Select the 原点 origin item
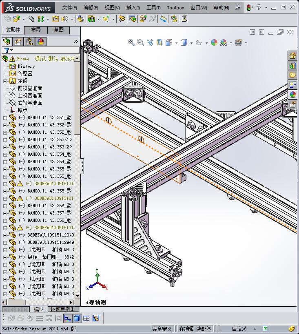 22,110
